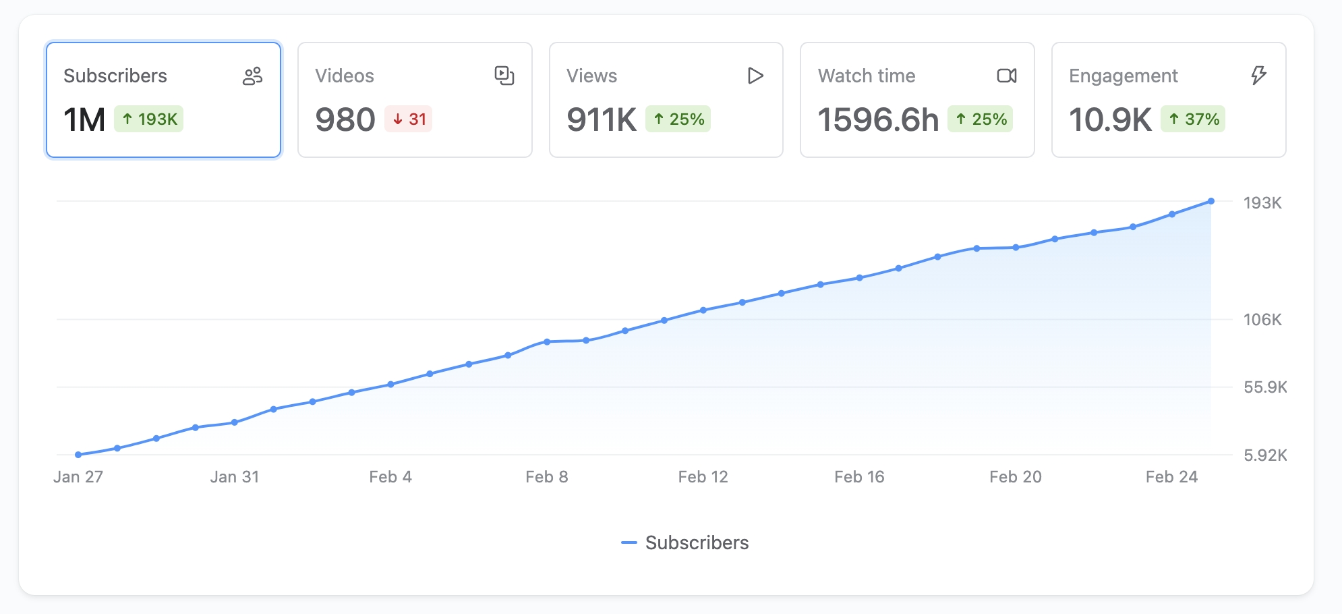Screen dimensions: 1342x614
Task: Click the blue legend line swatch
Action: (x=629, y=542)
